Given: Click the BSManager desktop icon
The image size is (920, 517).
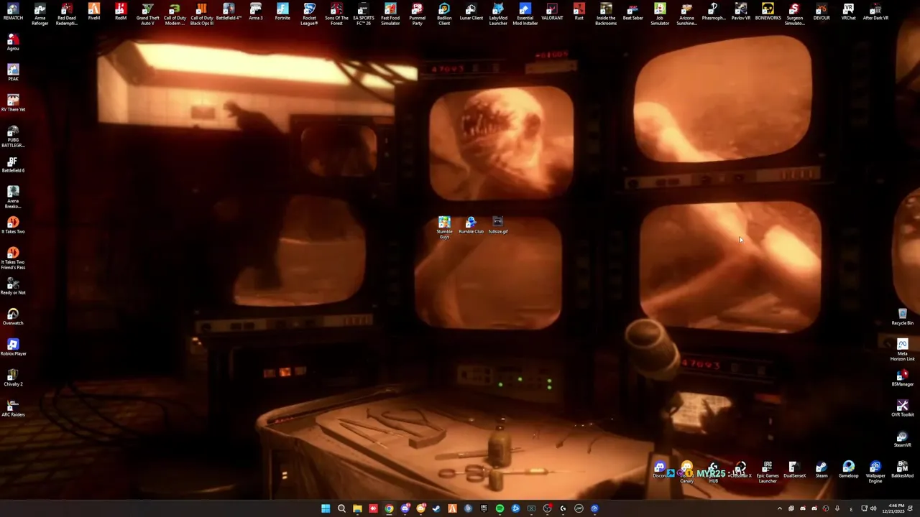Looking at the screenshot, I should tap(903, 378).
